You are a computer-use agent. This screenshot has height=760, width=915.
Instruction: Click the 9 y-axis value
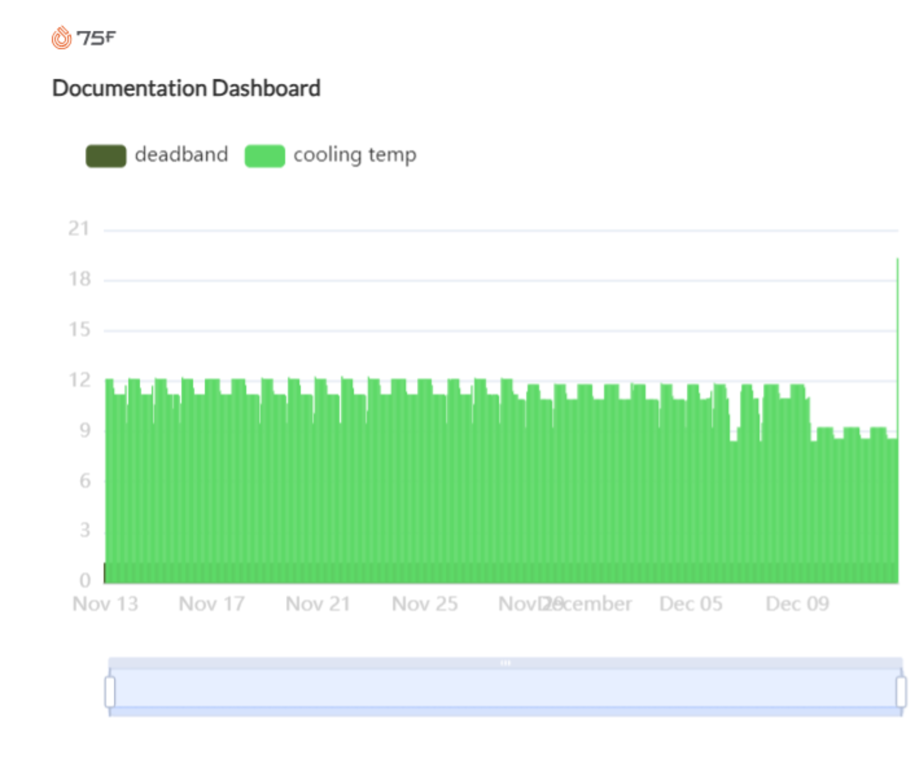[85, 431]
